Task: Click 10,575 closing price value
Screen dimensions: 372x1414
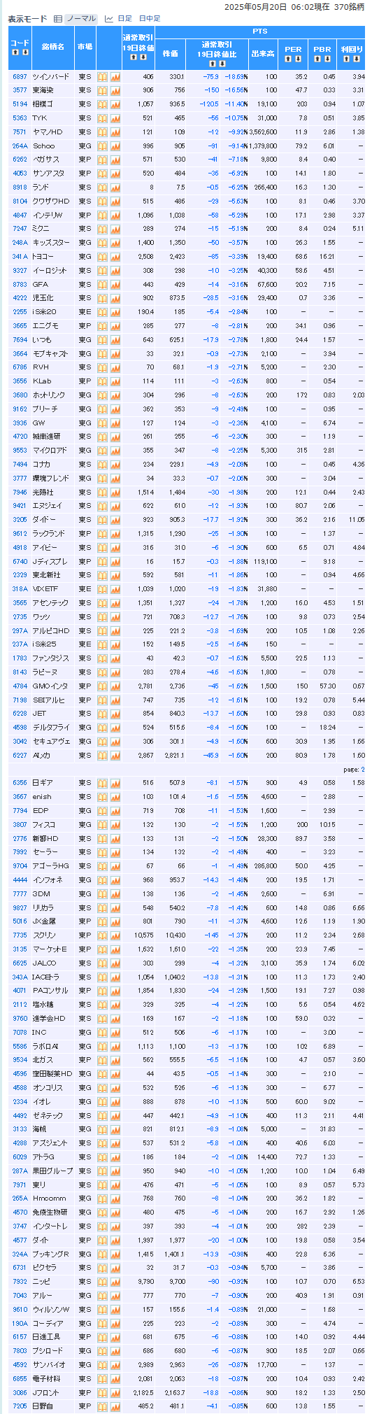Action: pos(143,935)
